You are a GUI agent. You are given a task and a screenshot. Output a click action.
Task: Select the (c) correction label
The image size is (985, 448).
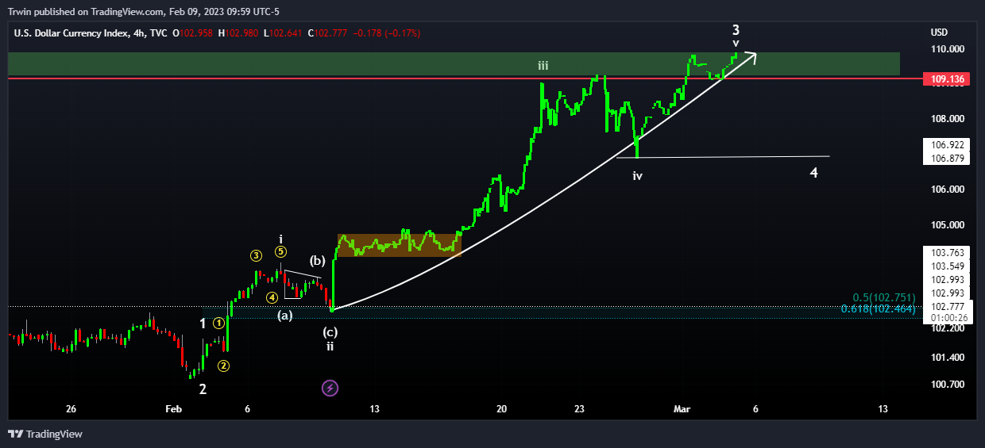coord(330,332)
